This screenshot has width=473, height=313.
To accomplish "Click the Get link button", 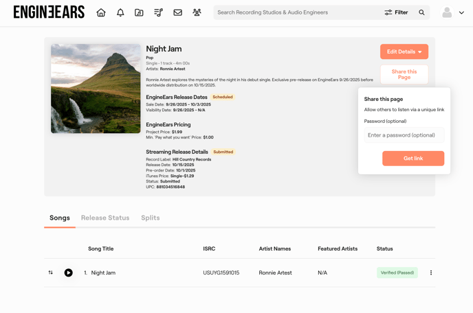I will (x=413, y=158).
